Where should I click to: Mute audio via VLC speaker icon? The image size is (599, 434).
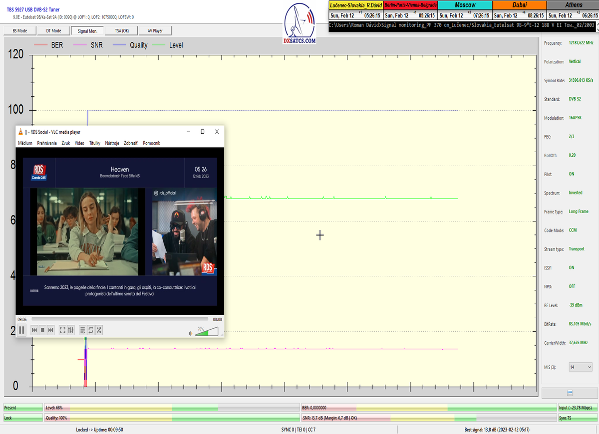pyautogui.click(x=191, y=333)
